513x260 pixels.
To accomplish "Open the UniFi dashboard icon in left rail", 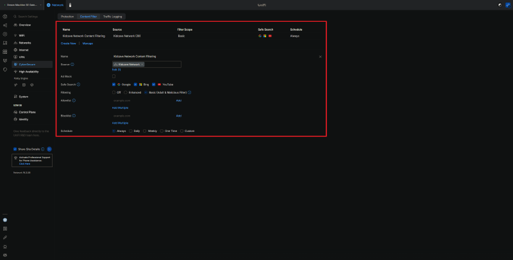I will (x=5, y=17).
